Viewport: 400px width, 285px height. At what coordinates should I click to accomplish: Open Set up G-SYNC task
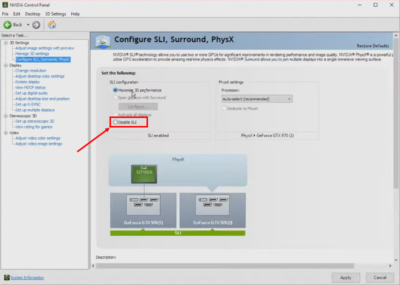[28, 104]
